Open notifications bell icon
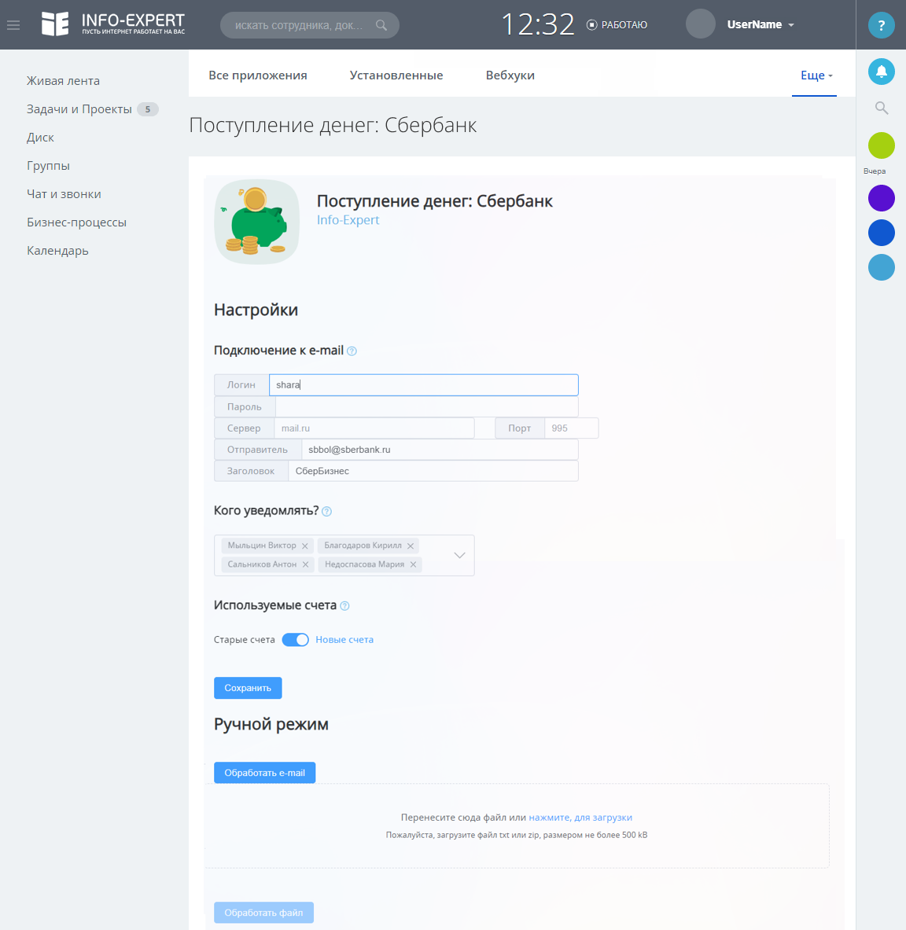 (x=881, y=72)
